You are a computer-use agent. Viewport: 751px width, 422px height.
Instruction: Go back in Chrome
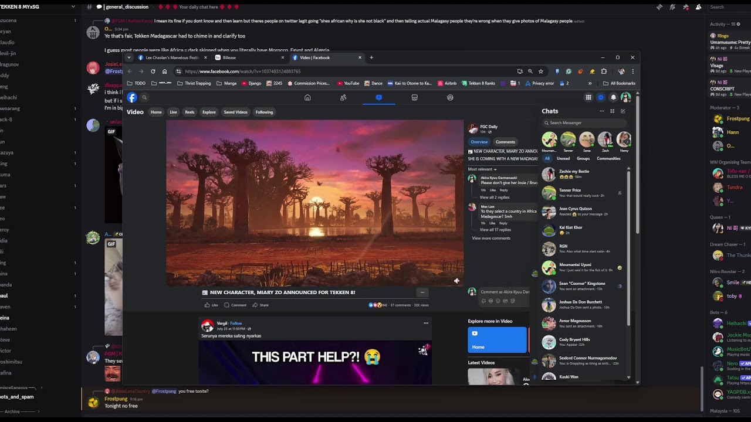coord(130,72)
